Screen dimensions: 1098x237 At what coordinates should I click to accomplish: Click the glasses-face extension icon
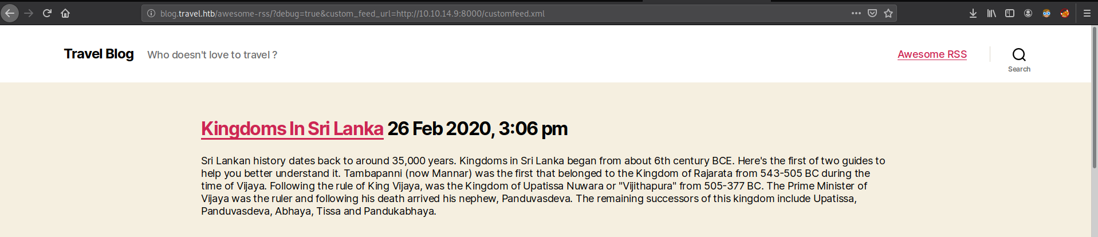[1046, 13]
